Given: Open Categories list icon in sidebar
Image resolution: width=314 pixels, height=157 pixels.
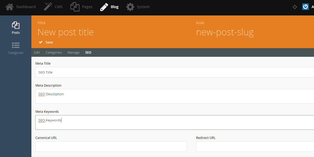Looking at the screenshot, I should pos(16,45).
